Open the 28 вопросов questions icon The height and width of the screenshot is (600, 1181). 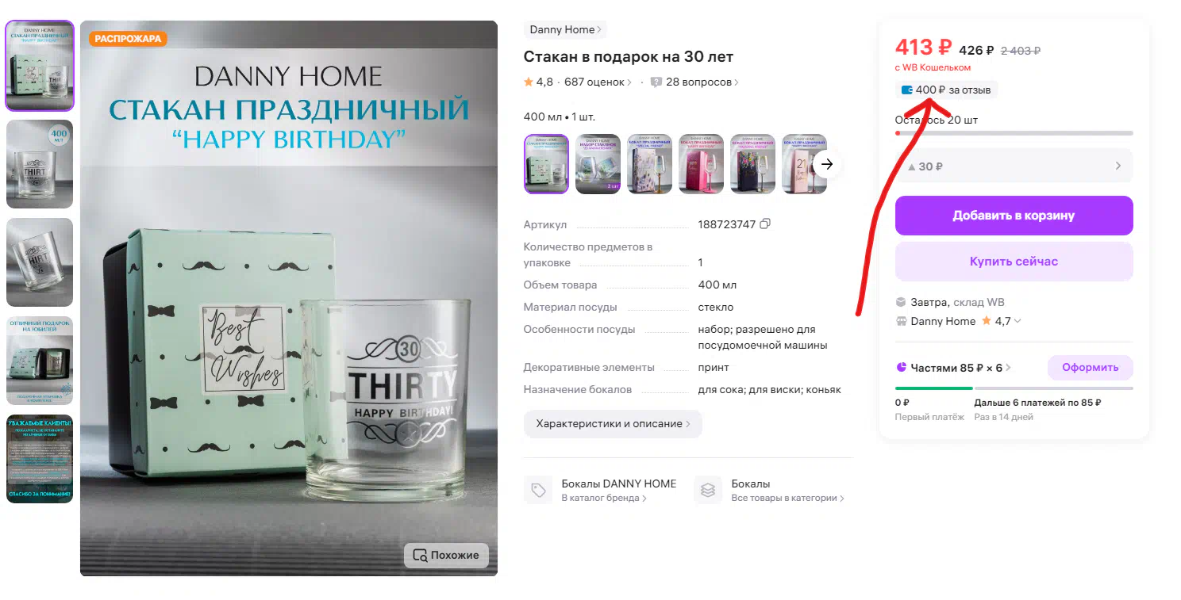pos(656,82)
